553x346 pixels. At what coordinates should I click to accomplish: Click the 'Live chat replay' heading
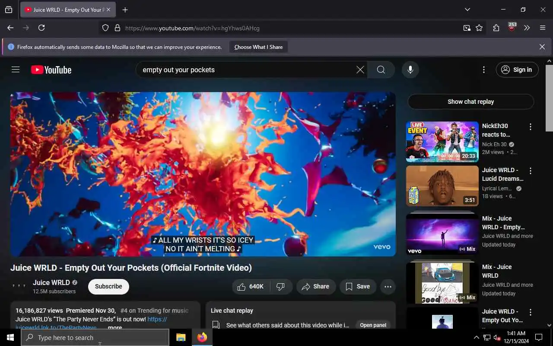pos(232,311)
